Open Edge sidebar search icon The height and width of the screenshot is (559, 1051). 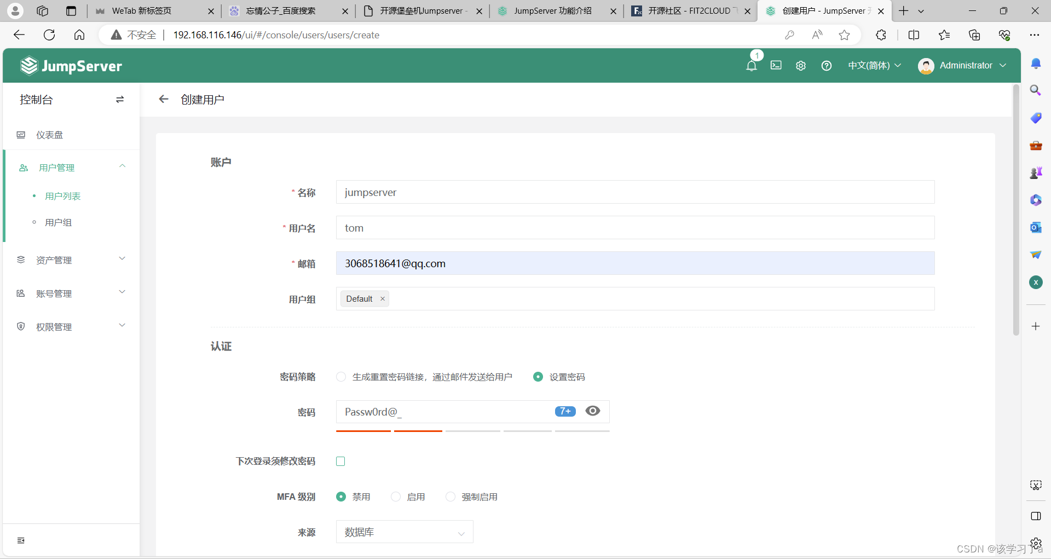click(x=1036, y=90)
